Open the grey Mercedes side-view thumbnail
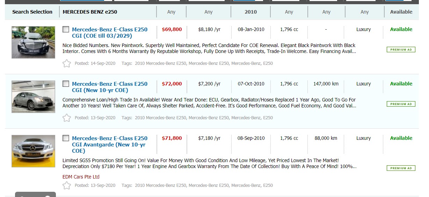 tap(33, 97)
